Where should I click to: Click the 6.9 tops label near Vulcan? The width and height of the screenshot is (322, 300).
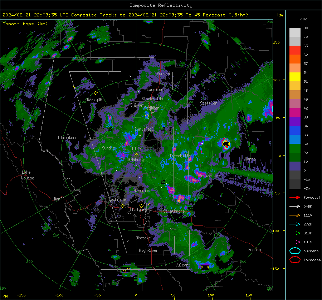205,268
